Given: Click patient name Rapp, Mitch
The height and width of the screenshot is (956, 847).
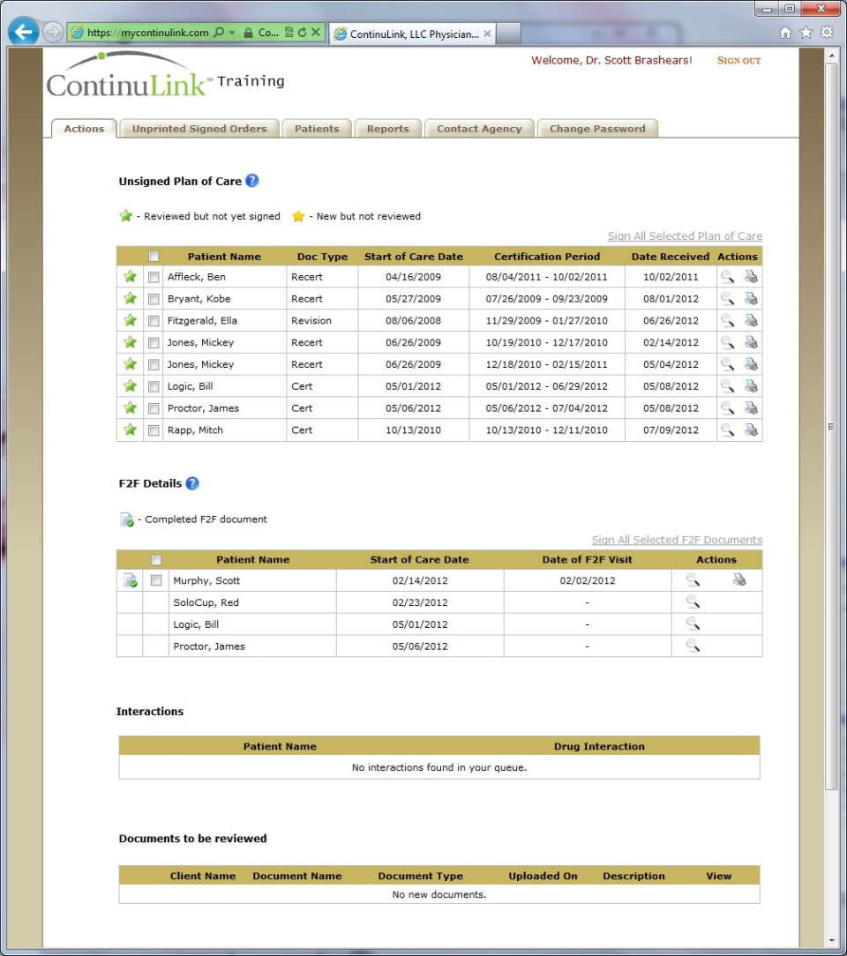Looking at the screenshot, I should (195, 429).
